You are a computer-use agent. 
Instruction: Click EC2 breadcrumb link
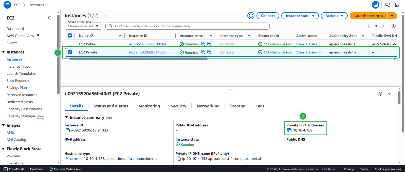(17, 5)
